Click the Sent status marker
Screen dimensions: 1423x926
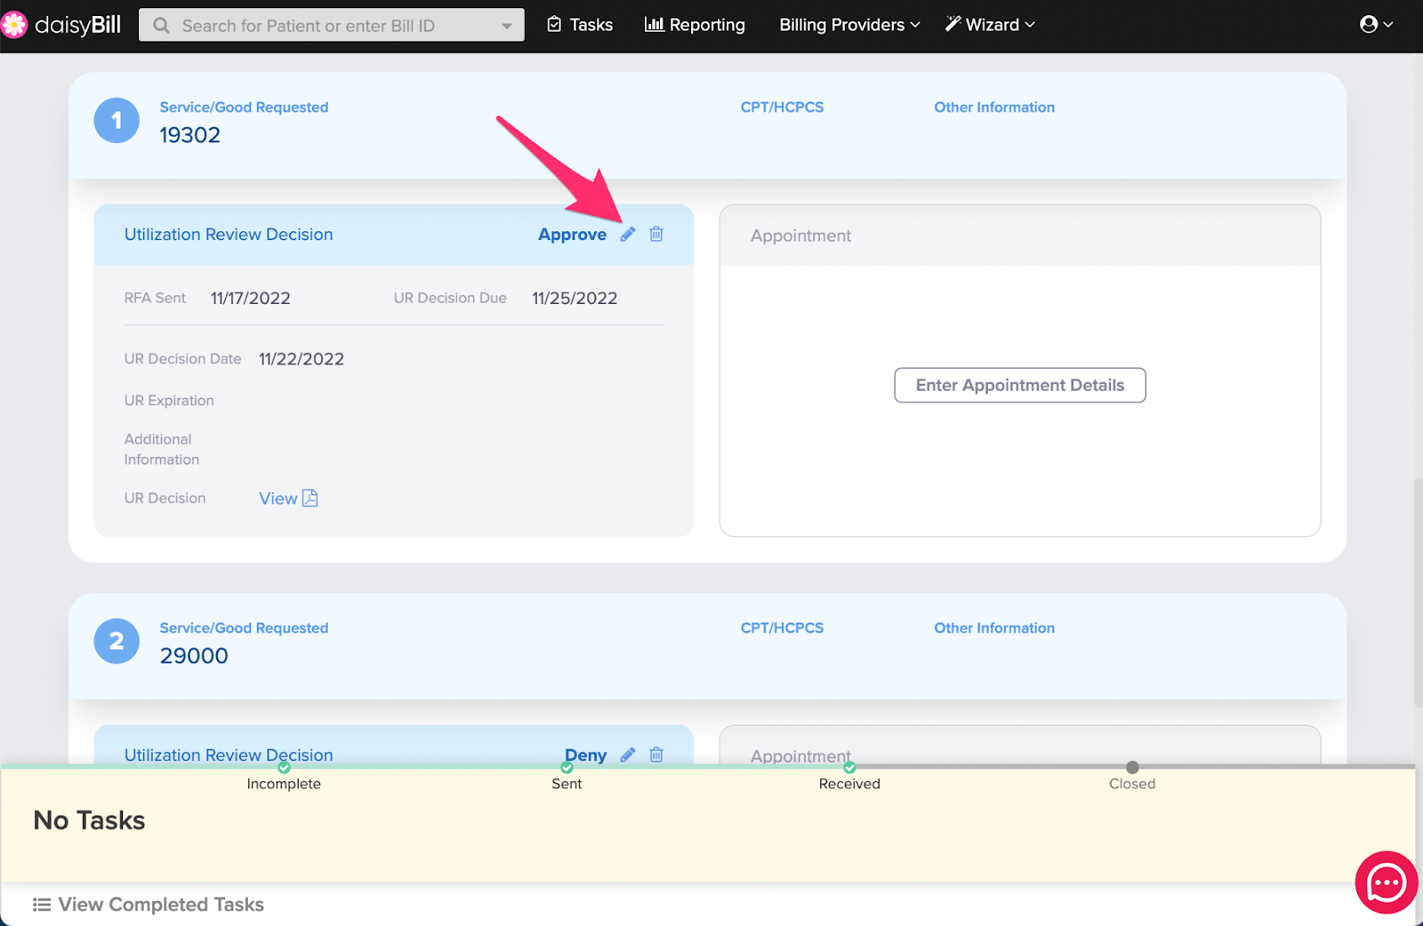[567, 768]
